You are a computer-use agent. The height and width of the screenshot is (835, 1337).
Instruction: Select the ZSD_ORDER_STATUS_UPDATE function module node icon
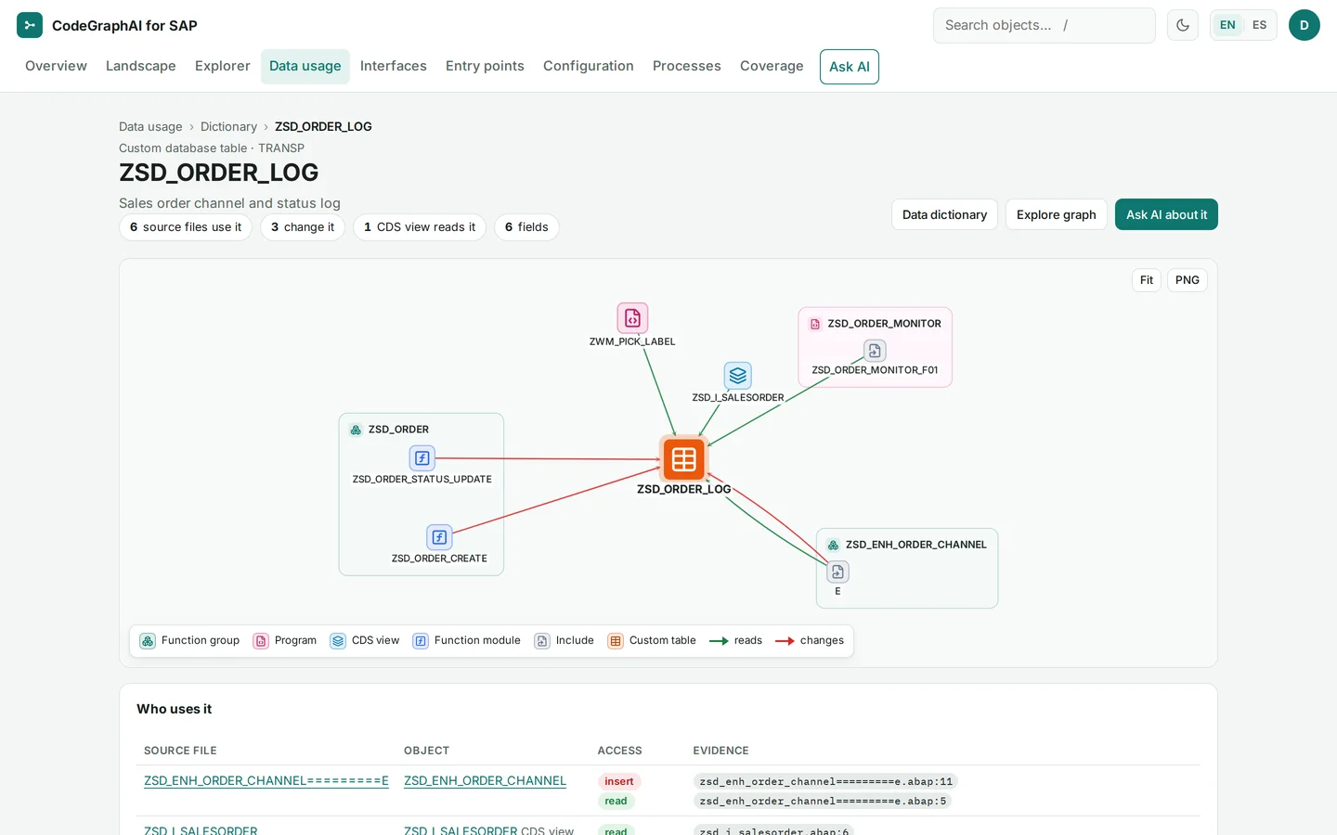pyautogui.click(x=422, y=458)
